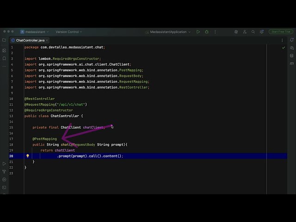
Task: Open AI chat tool window on right sidebar
Action: 292,48
